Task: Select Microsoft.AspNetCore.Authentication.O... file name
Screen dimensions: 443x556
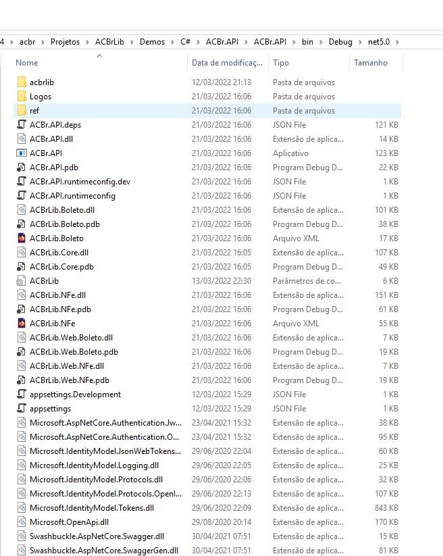Action: point(104,437)
